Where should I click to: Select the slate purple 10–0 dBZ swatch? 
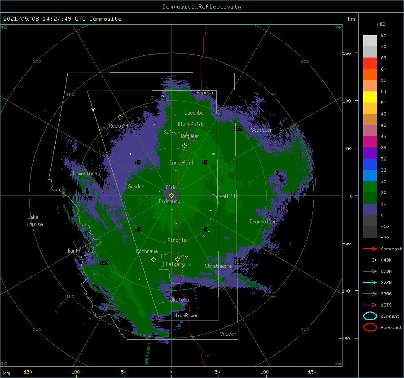[x=370, y=209]
